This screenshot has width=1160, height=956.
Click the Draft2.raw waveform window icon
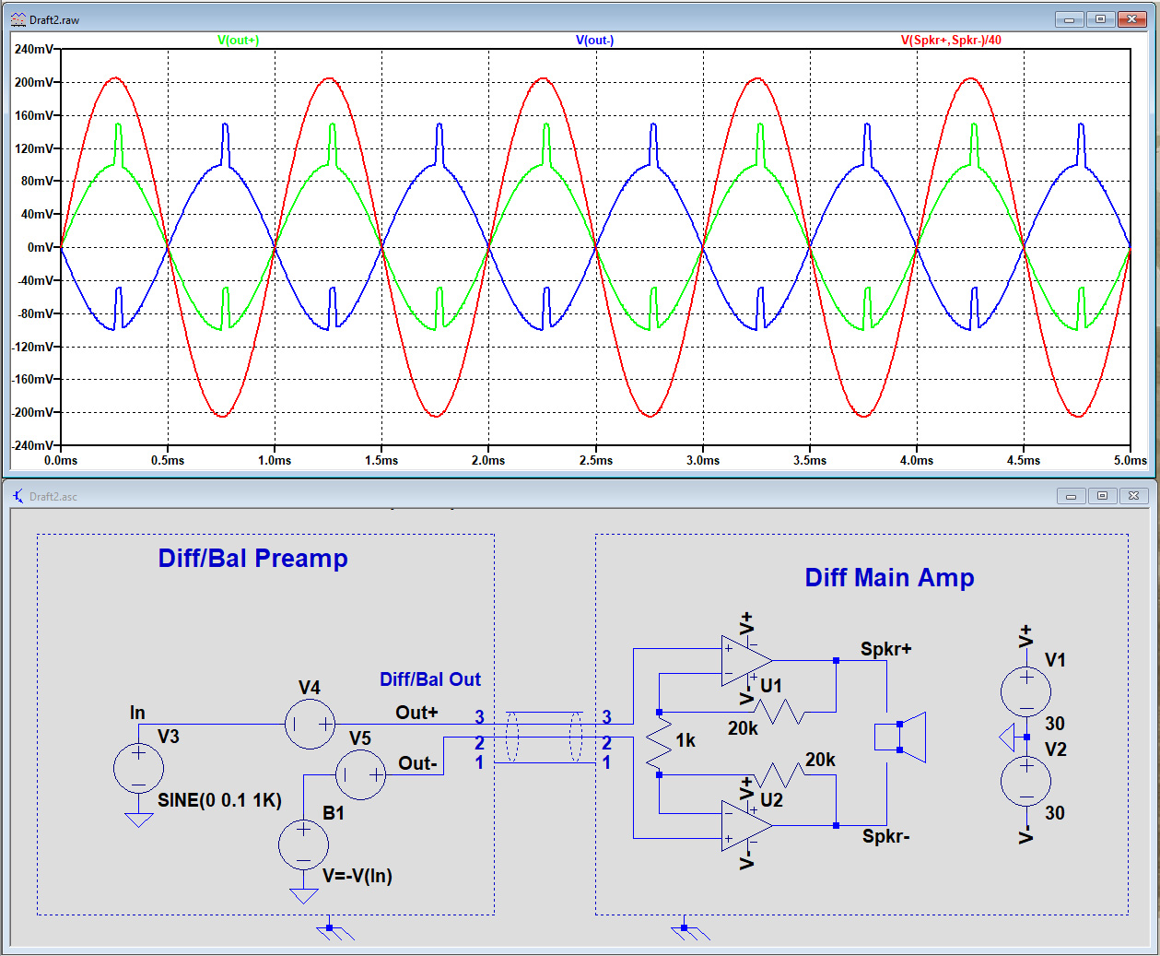tap(18, 19)
